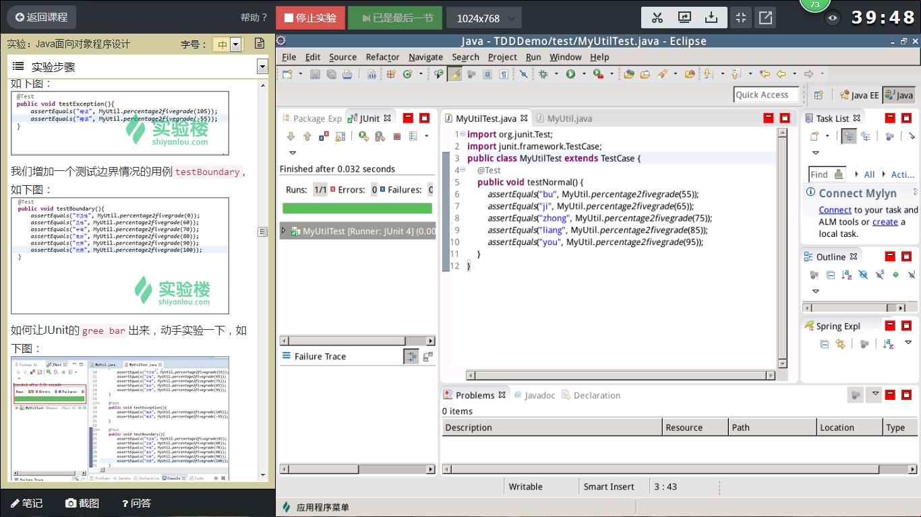Click the green bar result thumbnail in instructions

click(x=120, y=419)
